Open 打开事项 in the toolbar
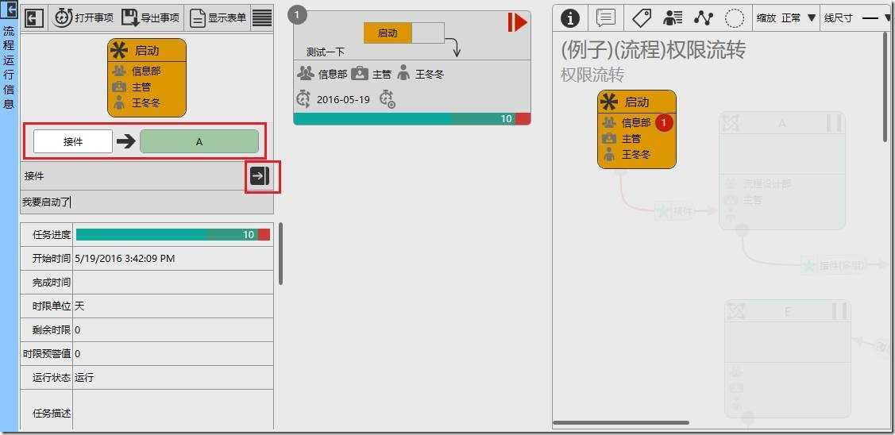Screen dimensions: 895x435 pos(83,17)
